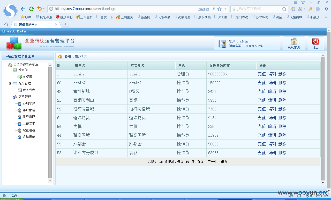Collapse the 短信管理 tree node
331x200 pixels.
(x=10, y=83)
